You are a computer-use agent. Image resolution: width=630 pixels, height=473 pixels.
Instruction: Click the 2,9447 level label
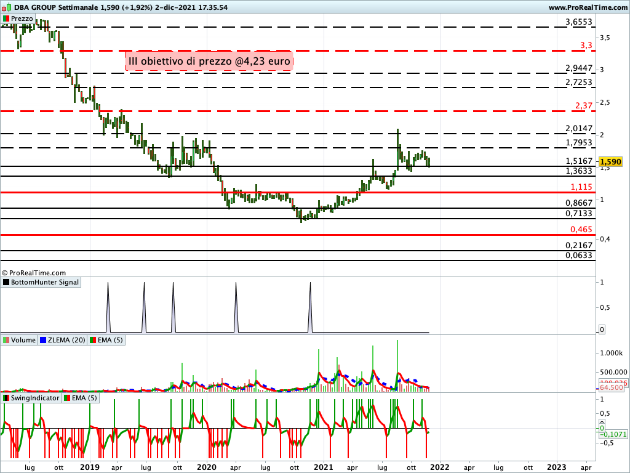tap(578, 68)
